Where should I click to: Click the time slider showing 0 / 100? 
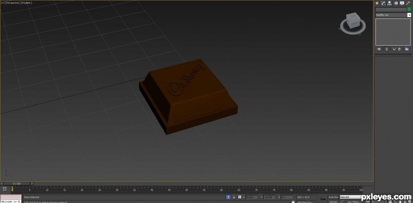point(17,184)
